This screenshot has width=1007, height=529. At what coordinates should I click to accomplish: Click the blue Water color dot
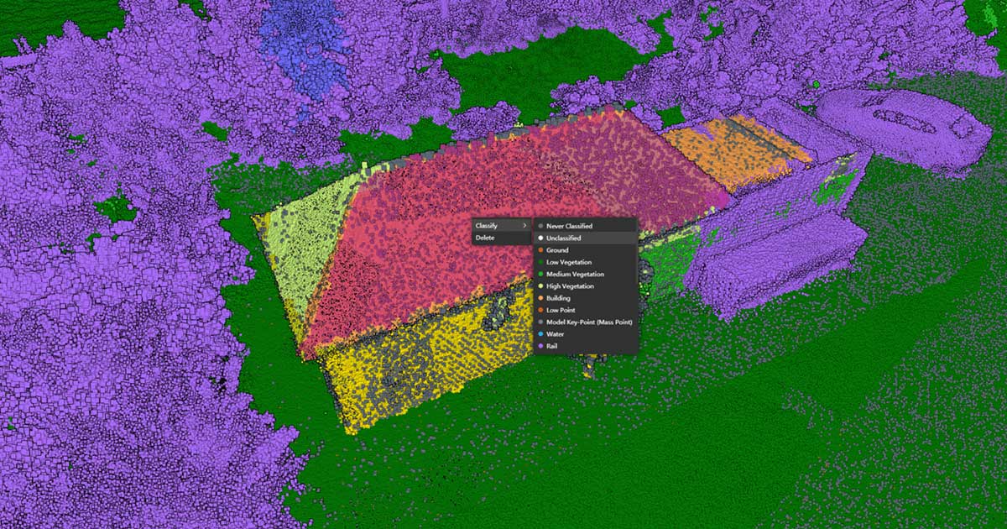pos(541,334)
